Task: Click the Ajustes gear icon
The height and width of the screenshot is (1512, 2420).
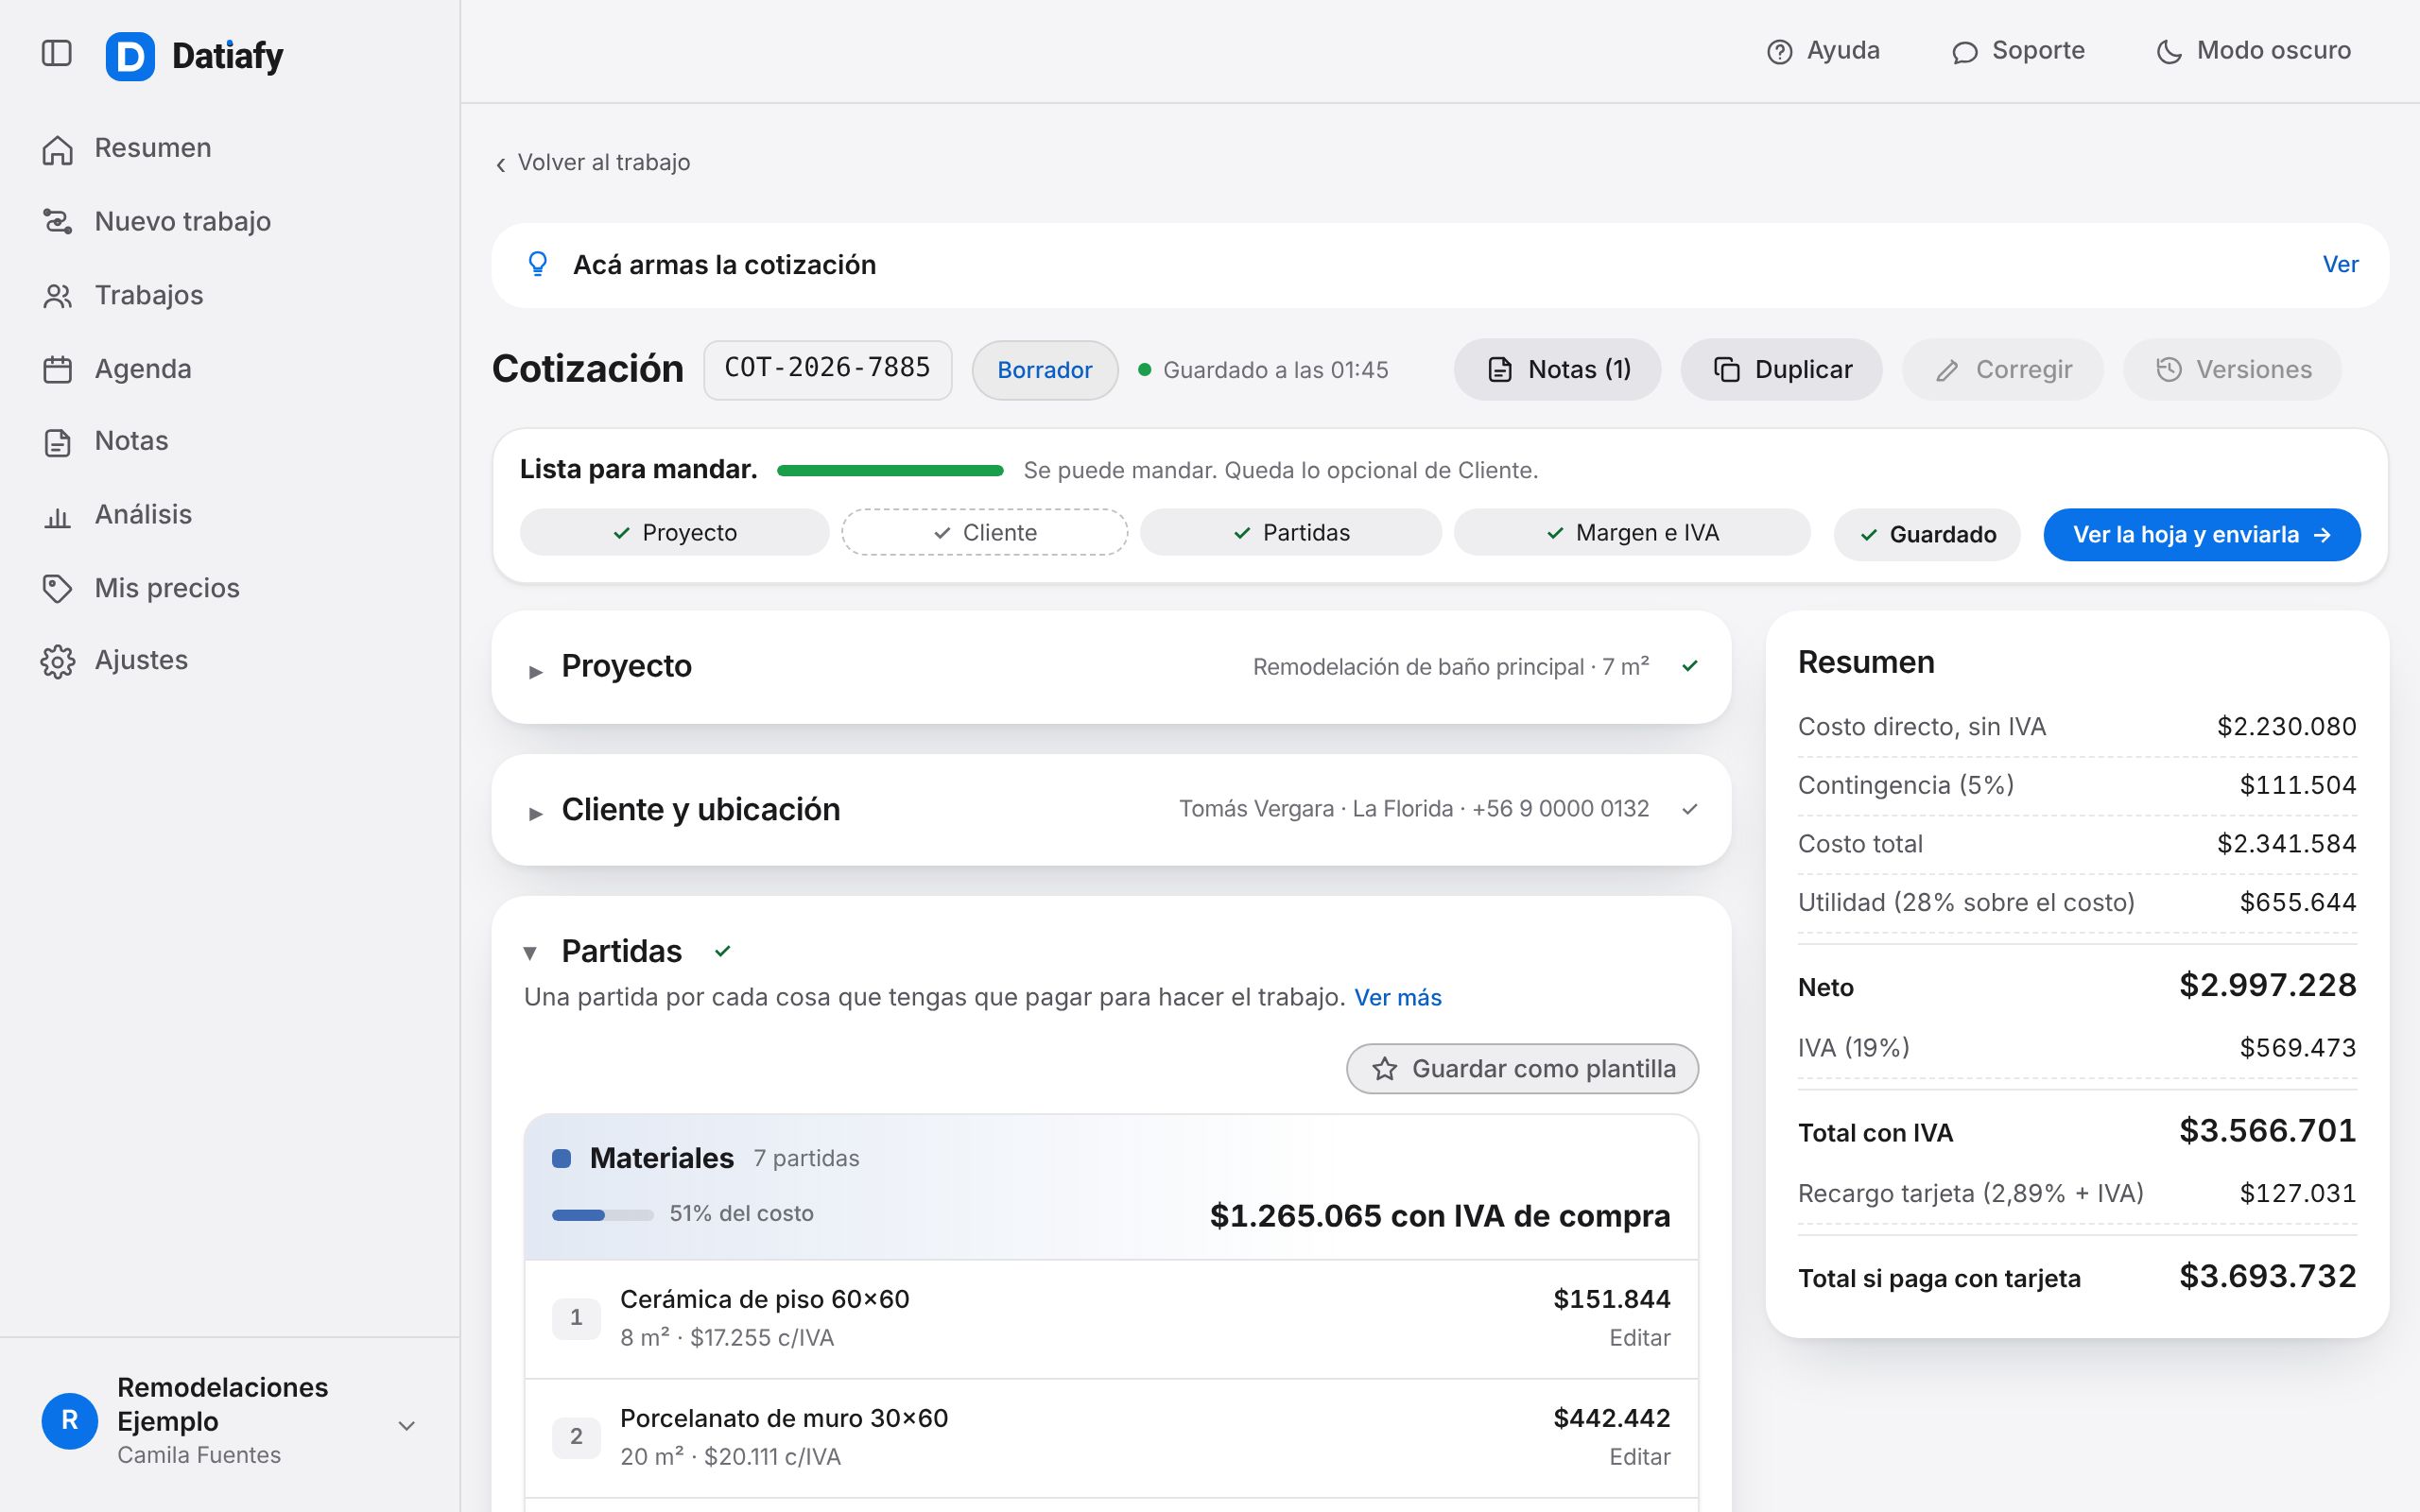Action: 57,661
